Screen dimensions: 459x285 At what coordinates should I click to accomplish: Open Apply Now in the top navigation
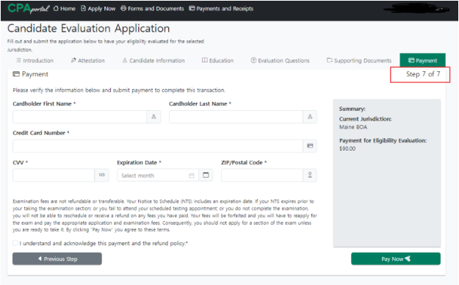(x=98, y=9)
